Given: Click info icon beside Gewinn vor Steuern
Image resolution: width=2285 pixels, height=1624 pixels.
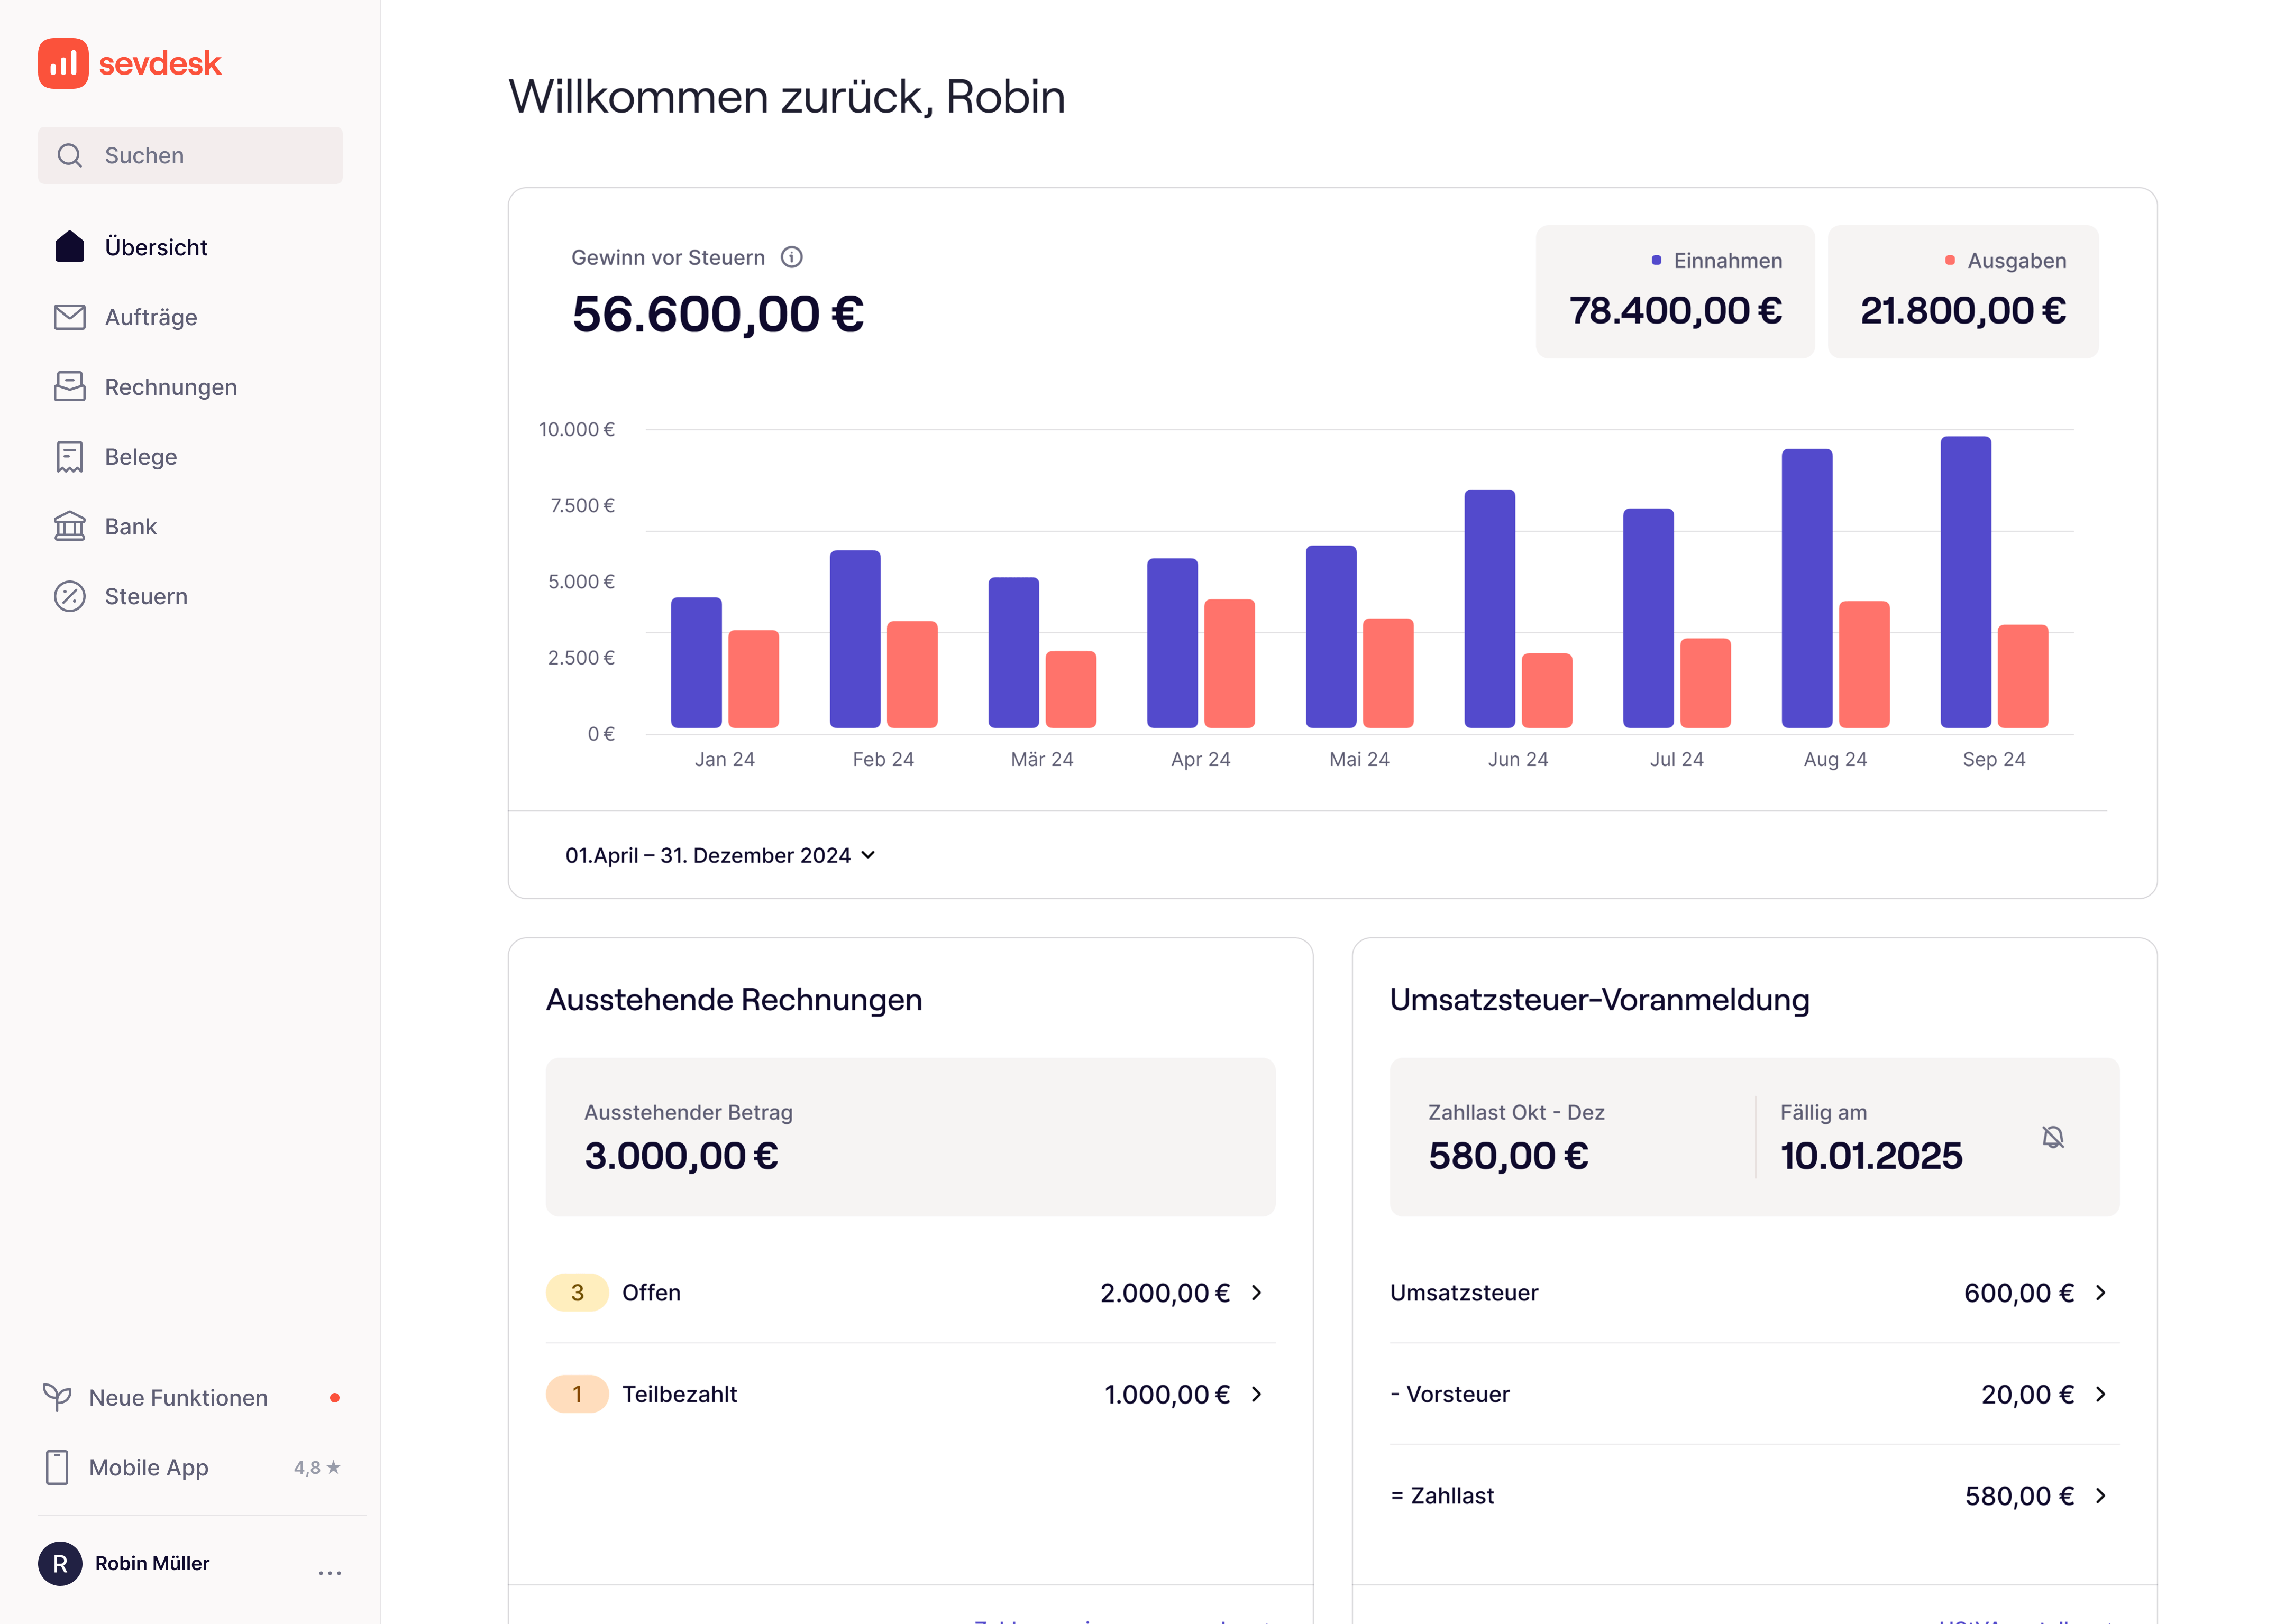Looking at the screenshot, I should coord(791,257).
